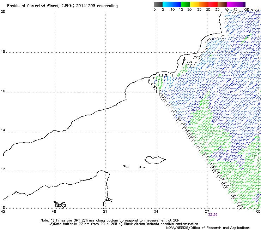Click latitude label 10 on left axis
Screen dimensions: 261x230
pos(3,208)
